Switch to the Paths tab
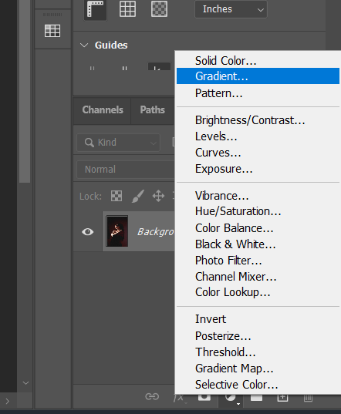The image size is (341, 414). pos(153,109)
